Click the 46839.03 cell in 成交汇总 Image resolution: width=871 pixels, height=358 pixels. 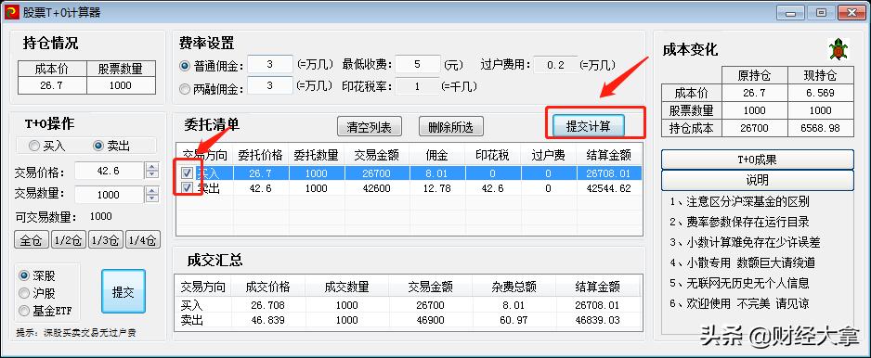598,320
